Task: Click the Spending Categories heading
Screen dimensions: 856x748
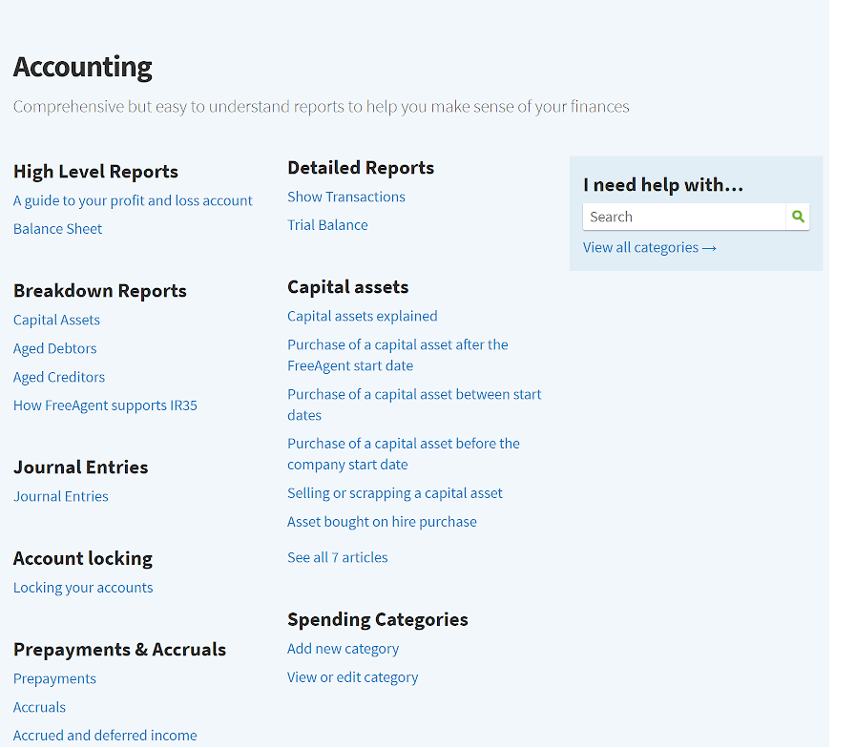Action: coord(378,620)
